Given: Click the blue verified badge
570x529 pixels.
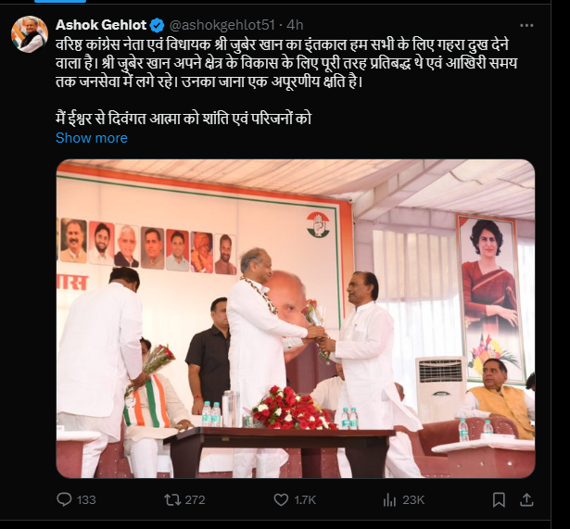Looking at the screenshot, I should pos(157,25).
